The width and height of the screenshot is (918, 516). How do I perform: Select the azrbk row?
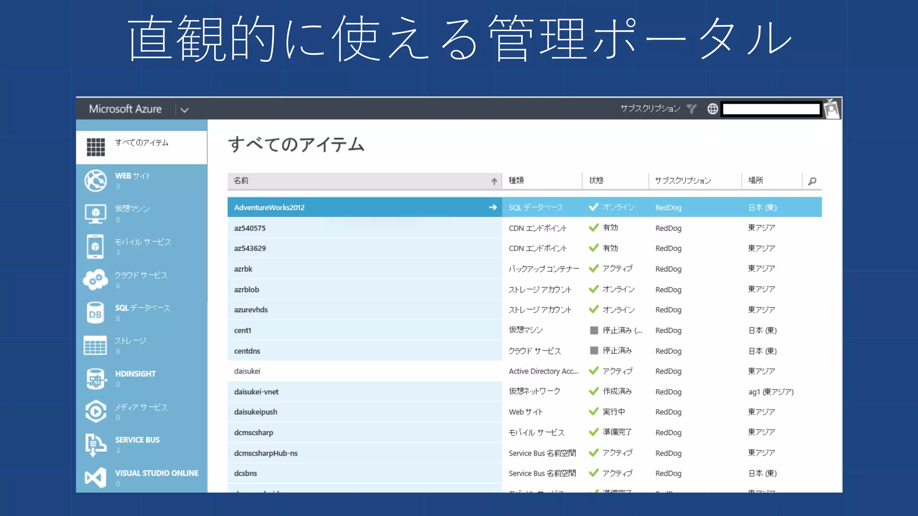524,269
